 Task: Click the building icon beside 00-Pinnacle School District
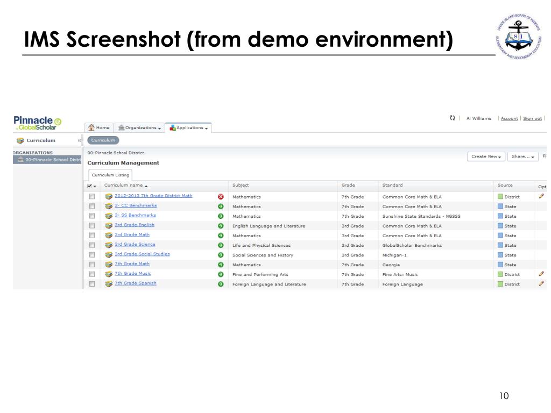click(21, 159)
